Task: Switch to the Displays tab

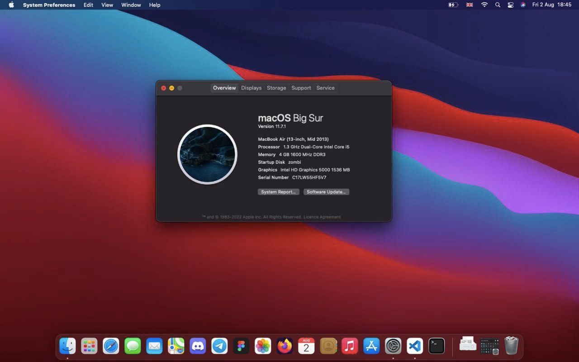Action: 252,88
